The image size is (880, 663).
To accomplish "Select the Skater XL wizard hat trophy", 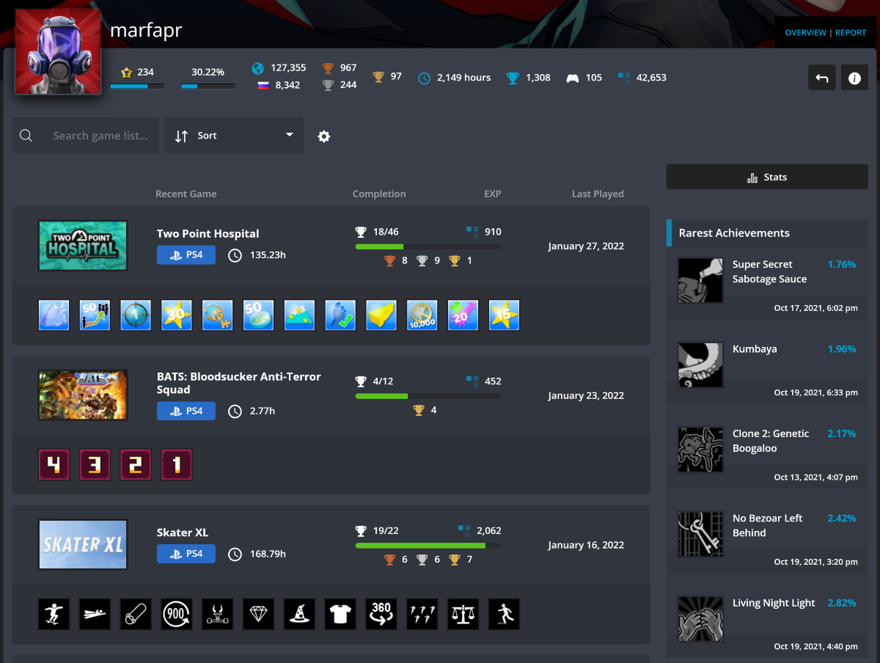I will [300, 615].
